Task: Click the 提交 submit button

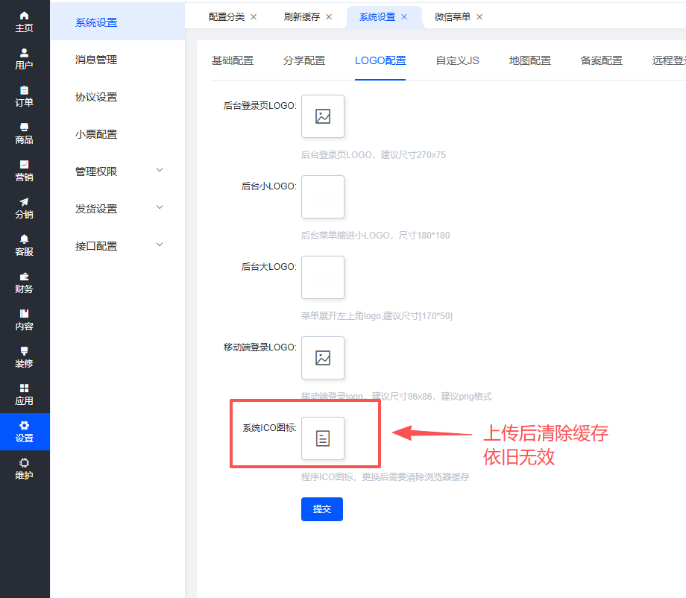Action: tap(322, 509)
